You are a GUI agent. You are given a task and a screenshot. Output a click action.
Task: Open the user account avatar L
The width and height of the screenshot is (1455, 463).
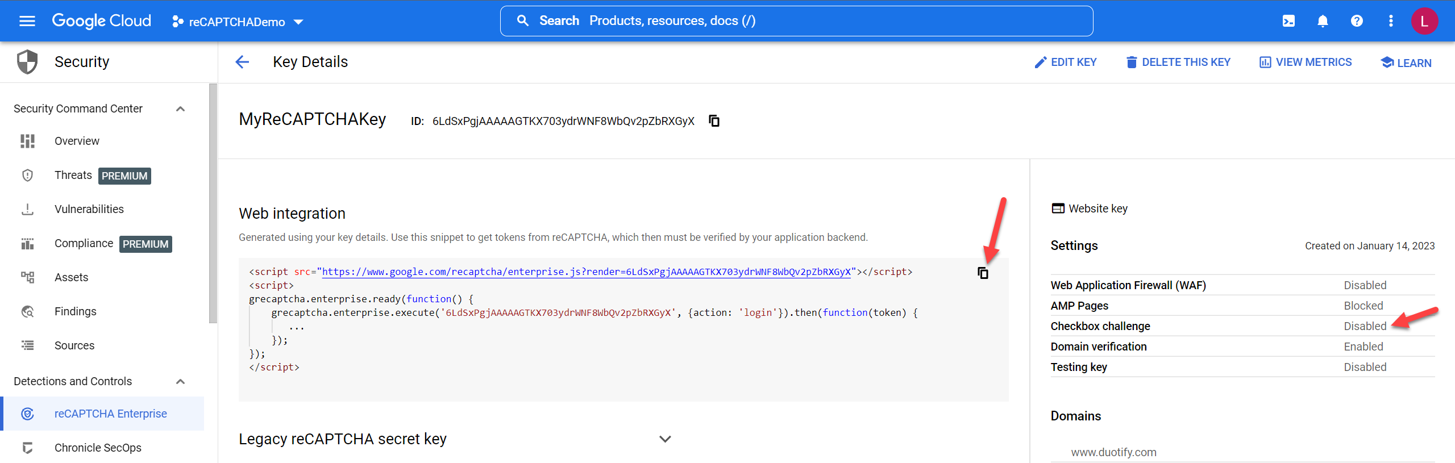coord(1424,21)
